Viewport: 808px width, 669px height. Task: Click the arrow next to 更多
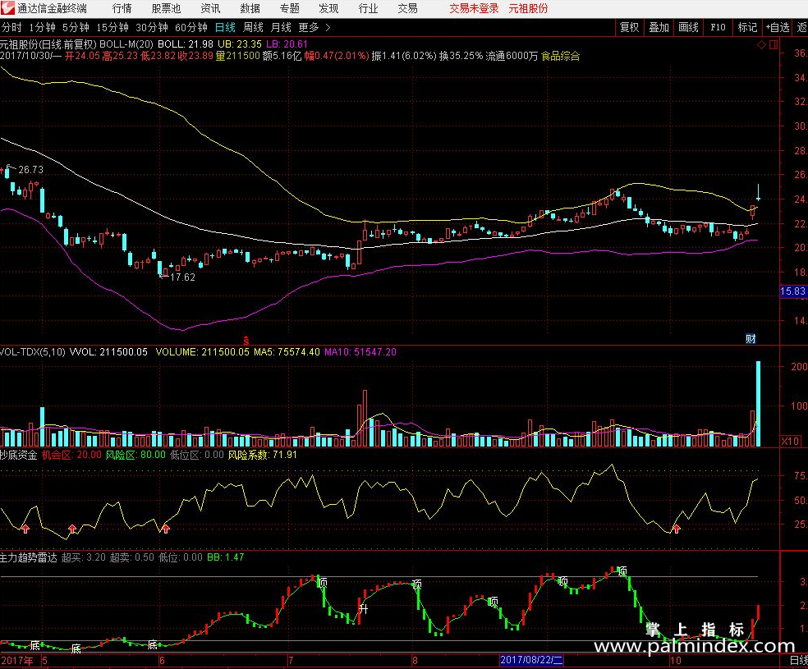pos(328,27)
